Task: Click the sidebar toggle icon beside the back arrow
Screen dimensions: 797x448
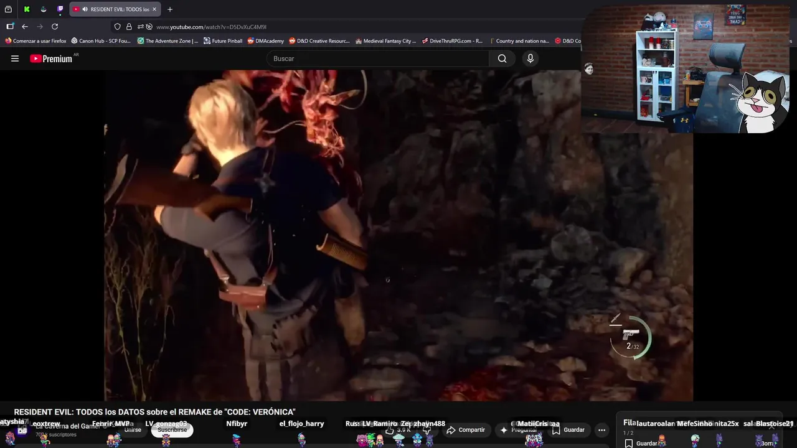Action: pos(10,27)
